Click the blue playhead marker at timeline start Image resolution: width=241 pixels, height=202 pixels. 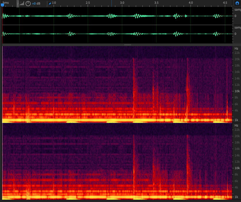2,4
